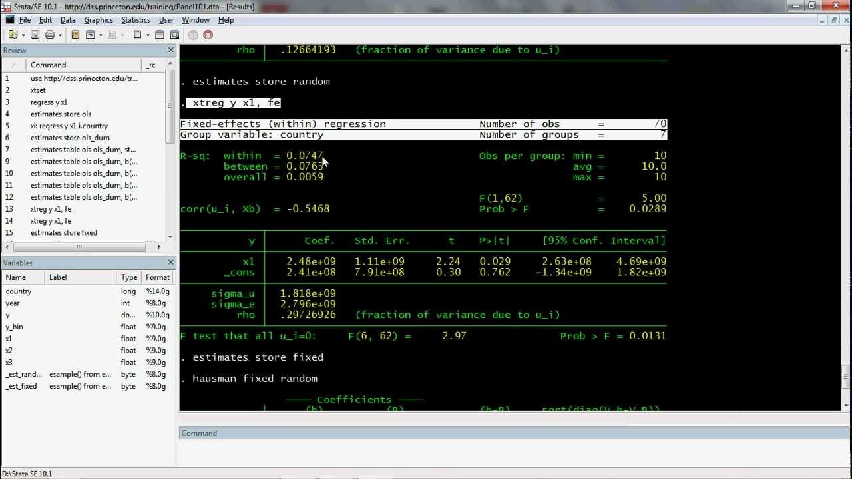Click the y_bin variable in Variables panel

coord(14,327)
